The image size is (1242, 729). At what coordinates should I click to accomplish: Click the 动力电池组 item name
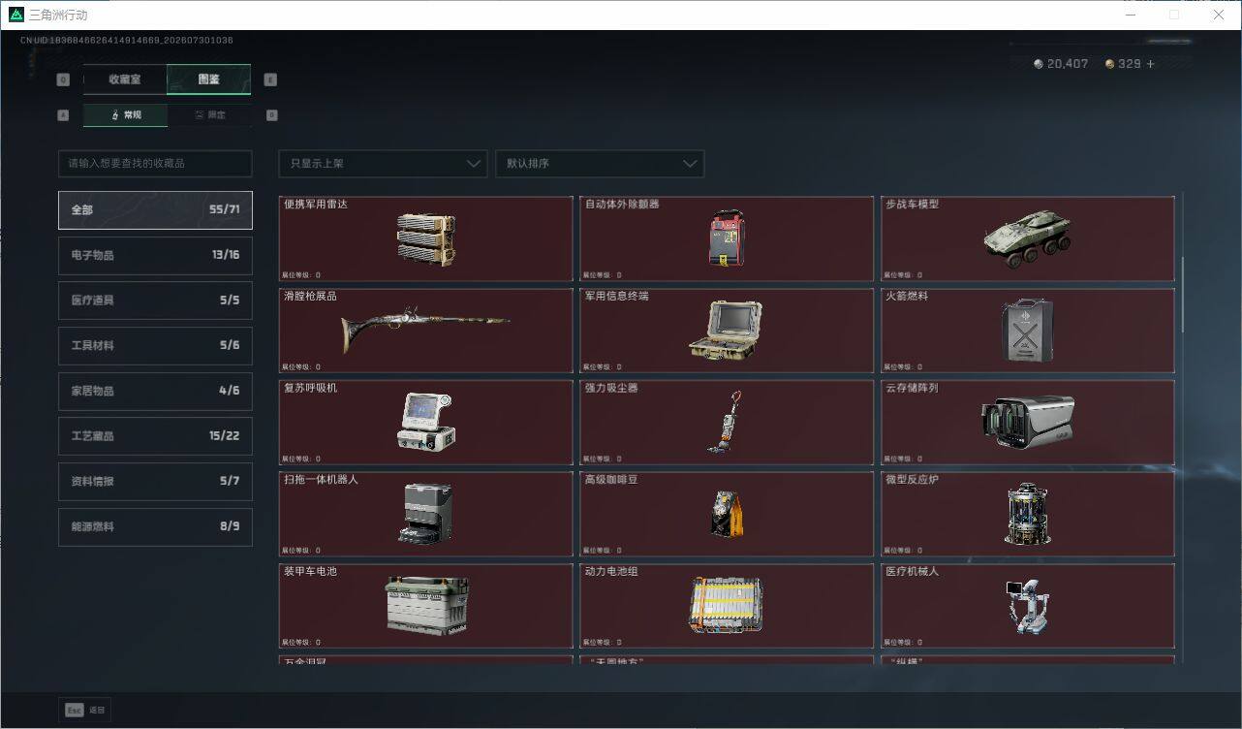click(611, 572)
